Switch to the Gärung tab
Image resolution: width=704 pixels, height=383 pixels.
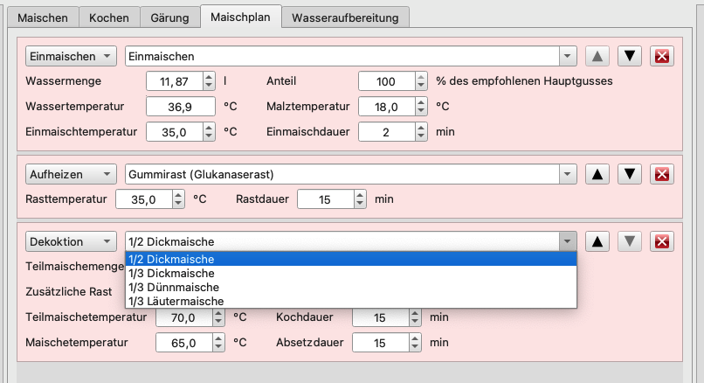pyautogui.click(x=169, y=17)
